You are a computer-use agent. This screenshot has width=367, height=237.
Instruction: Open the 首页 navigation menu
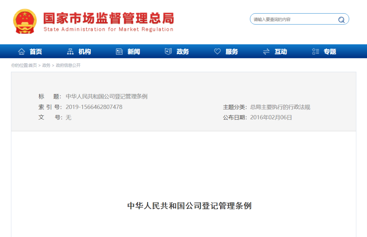[36, 52]
